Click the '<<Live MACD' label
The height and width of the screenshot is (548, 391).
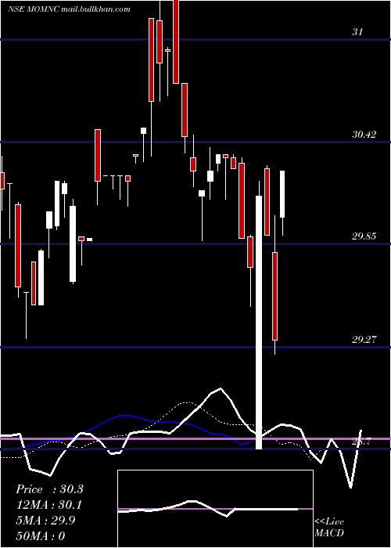329,527
